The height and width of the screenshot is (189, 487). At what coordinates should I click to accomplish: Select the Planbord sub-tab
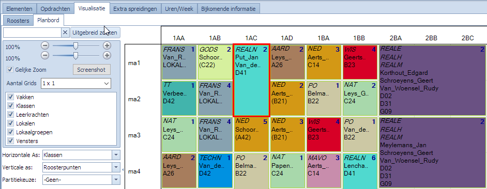[x=48, y=20]
